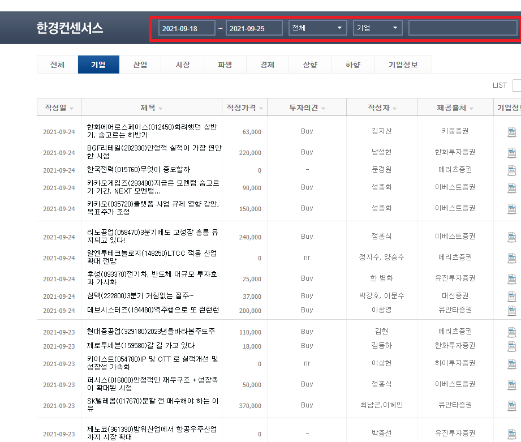
Task: Select target price 63,000 cell
Action: [x=252, y=132]
